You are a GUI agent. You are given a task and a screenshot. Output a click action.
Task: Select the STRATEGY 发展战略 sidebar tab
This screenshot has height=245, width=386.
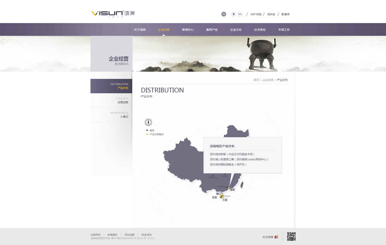[111, 100]
